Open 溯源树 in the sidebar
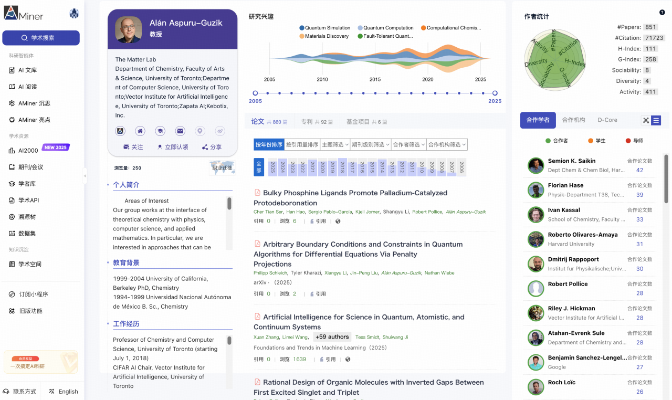The image size is (672, 400). pos(23,217)
